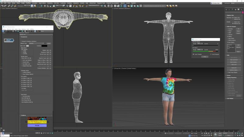Toggle the 3D Snaps icon

tap(74, 6)
